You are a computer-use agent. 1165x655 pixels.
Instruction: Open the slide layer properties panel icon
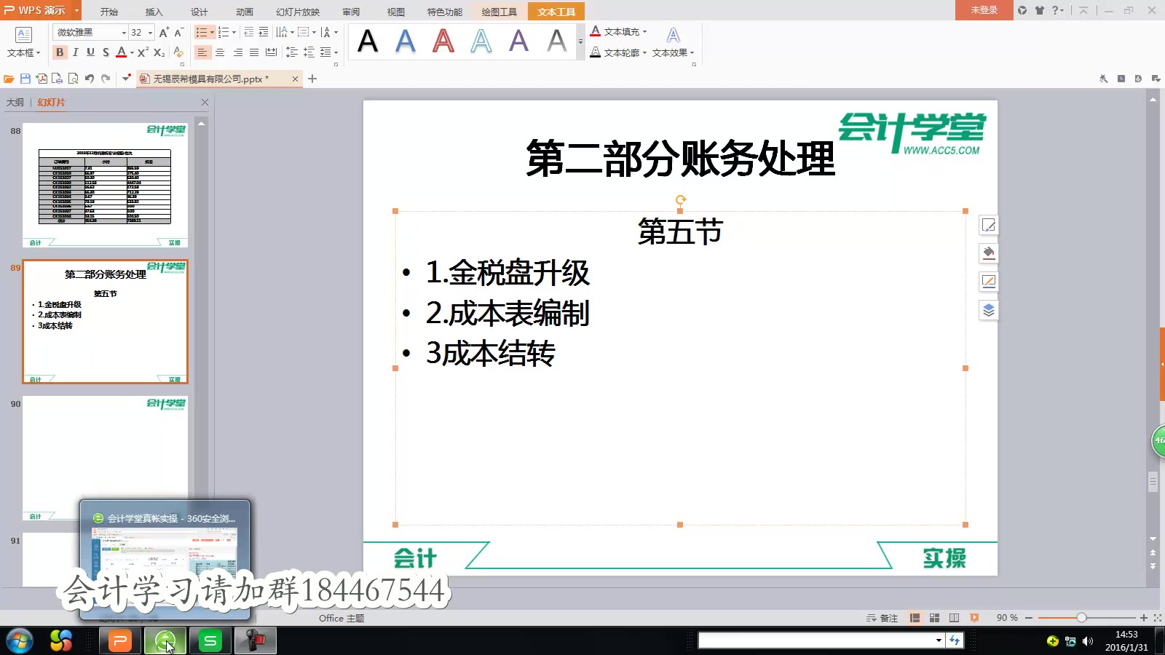988,309
